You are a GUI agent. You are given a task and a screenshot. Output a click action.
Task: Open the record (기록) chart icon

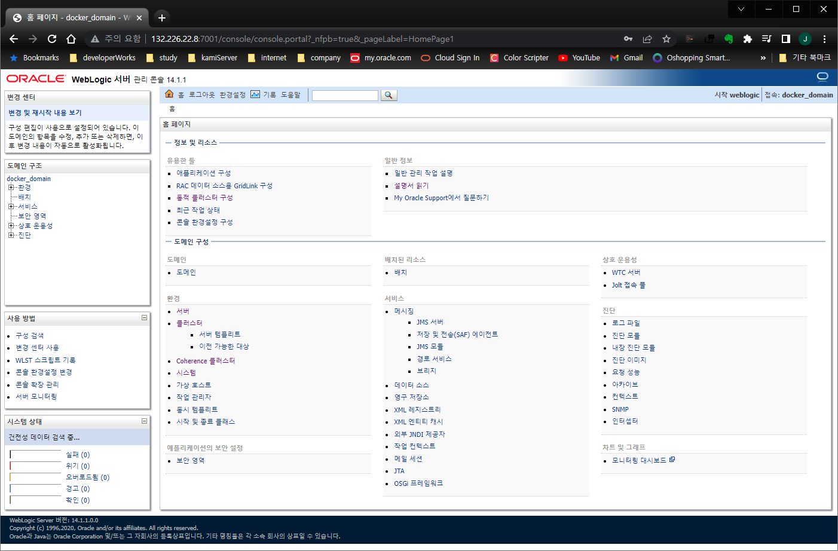click(255, 94)
